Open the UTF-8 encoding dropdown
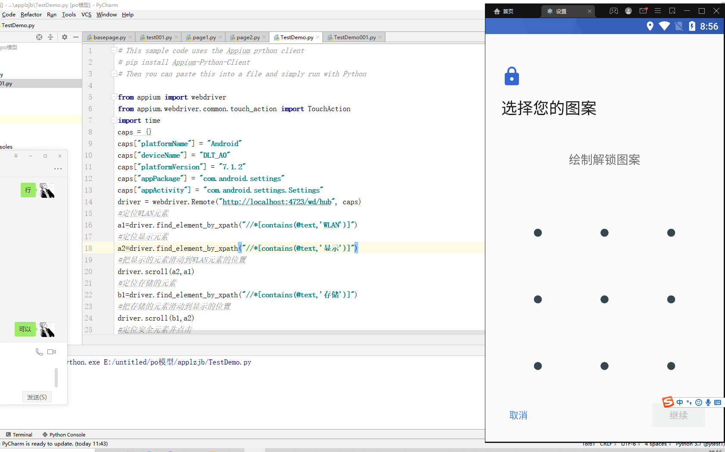This screenshot has height=452, width=725. pyautogui.click(x=629, y=443)
